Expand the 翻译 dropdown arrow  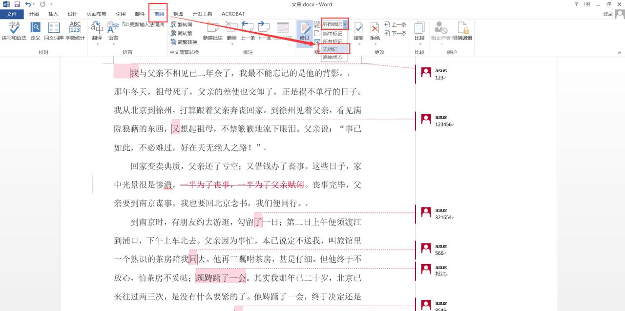97,44
